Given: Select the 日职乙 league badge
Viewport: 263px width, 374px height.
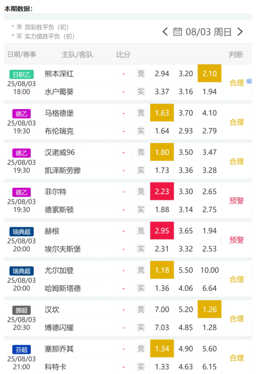Looking at the screenshot, I should pos(22,74).
